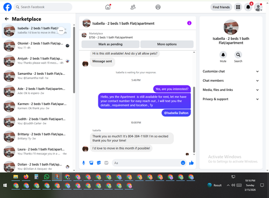
Task: Click the chat messages scrollbar thumb
Action: (194, 119)
